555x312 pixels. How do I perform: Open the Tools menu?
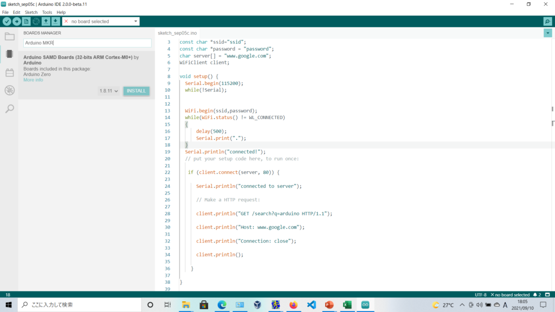pyautogui.click(x=47, y=12)
